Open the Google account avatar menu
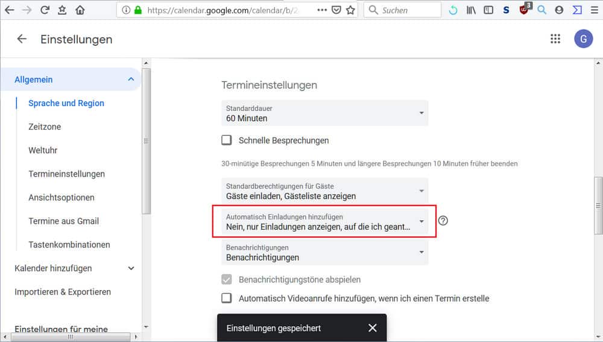 tap(583, 39)
